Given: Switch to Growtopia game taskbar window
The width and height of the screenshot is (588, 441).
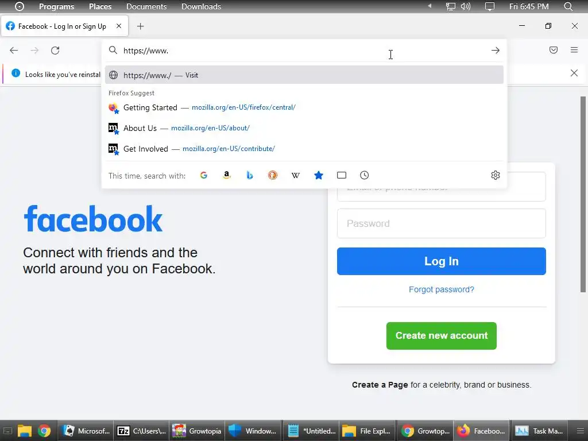Looking at the screenshot, I should click(198, 431).
